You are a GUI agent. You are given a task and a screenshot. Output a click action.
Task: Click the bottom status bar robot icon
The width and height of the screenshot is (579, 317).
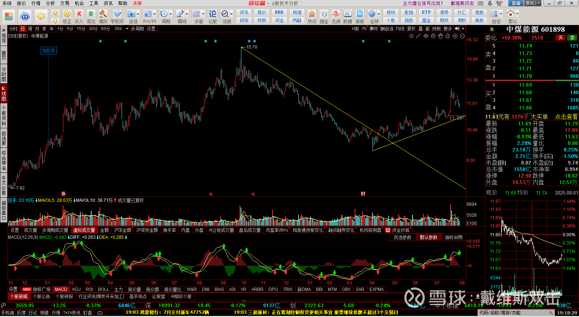[x=100, y=313]
